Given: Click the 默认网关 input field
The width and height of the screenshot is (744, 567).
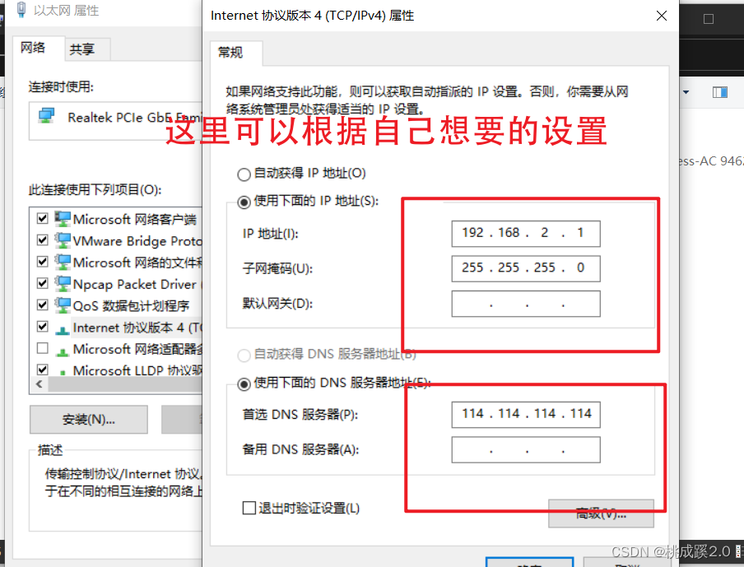Looking at the screenshot, I should pyautogui.click(x=526, y=304).
